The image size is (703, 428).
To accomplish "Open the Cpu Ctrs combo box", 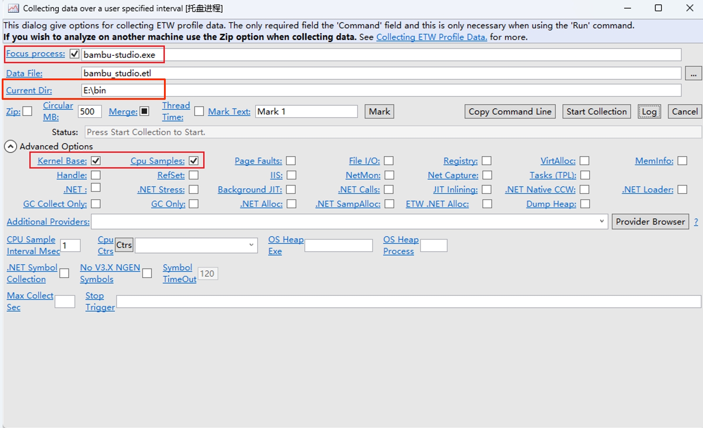I will click(x=196, y=245).
